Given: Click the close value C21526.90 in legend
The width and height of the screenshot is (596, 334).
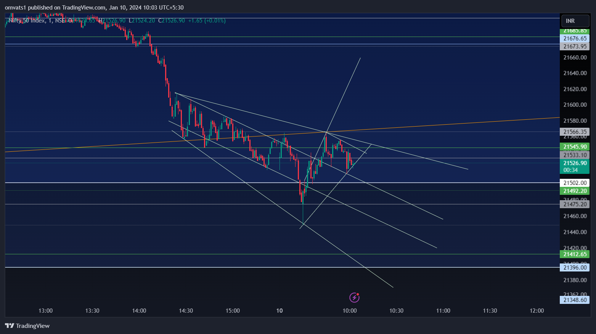Looking at the screenshot, I should 172,21.
